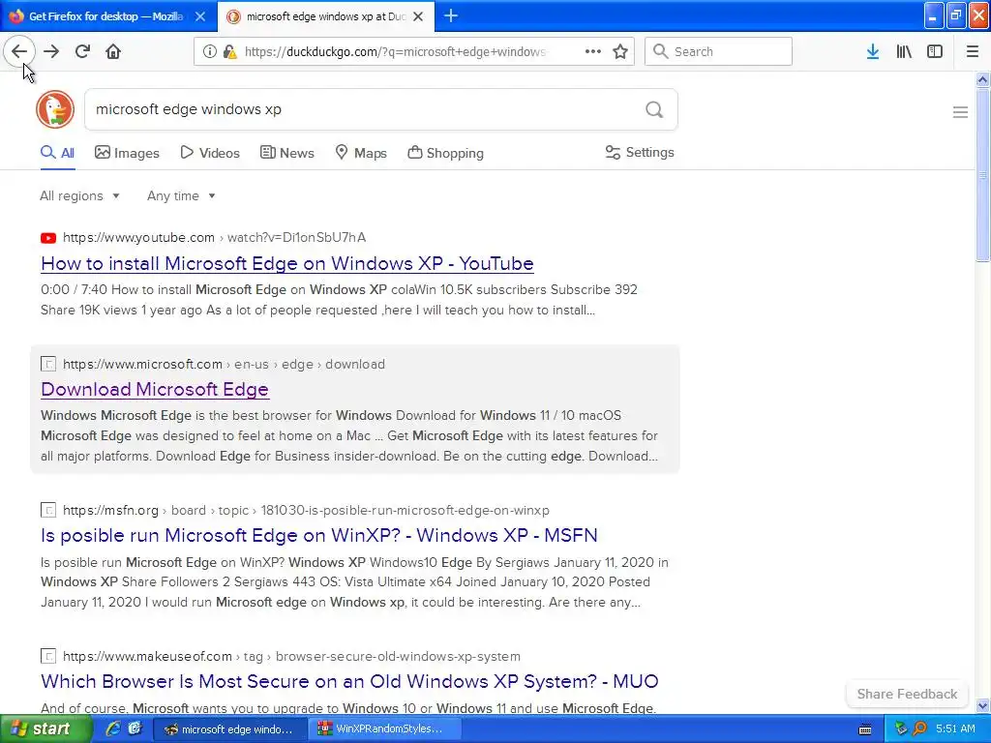Click the 5:51 AM system clock
Screen dimensions: 991x743
(x=955, y=729)
